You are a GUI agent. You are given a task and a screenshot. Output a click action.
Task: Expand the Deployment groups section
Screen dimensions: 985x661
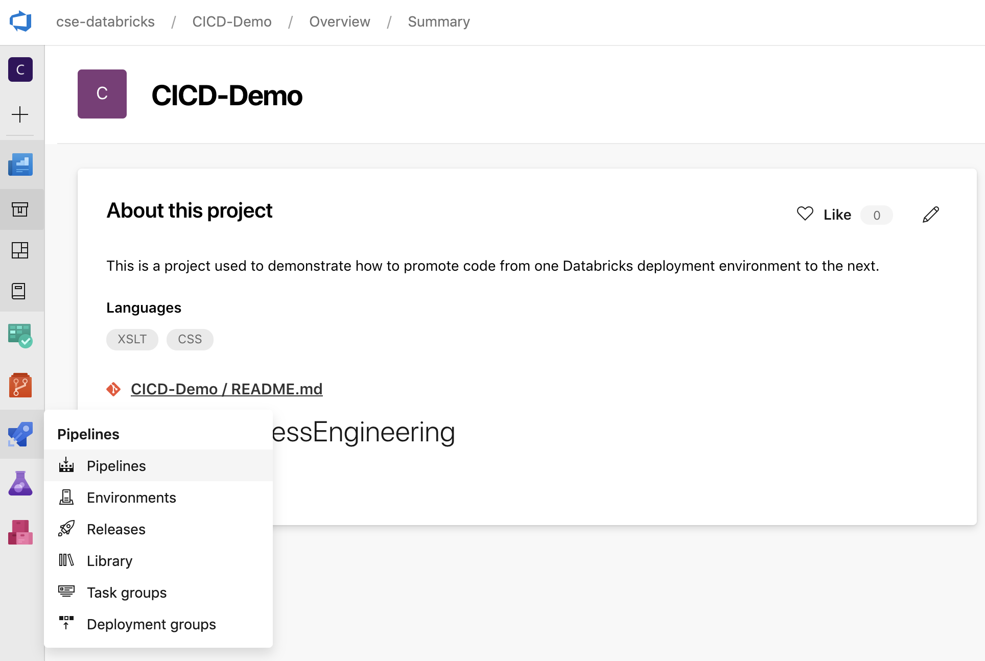[151, 624]
